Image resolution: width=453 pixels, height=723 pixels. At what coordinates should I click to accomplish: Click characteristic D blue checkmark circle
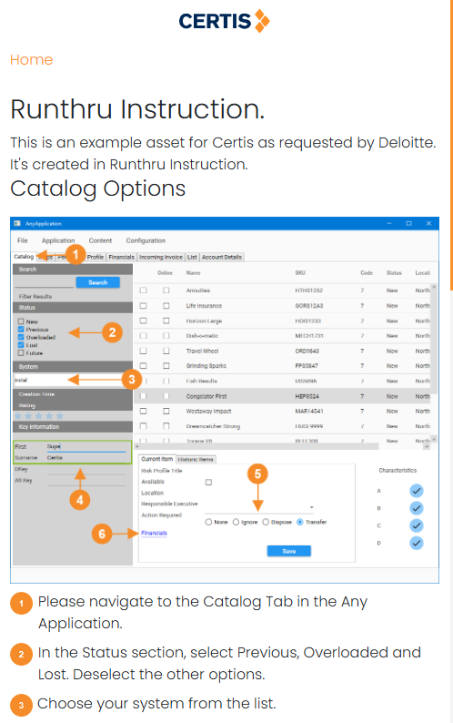[416, 543]
